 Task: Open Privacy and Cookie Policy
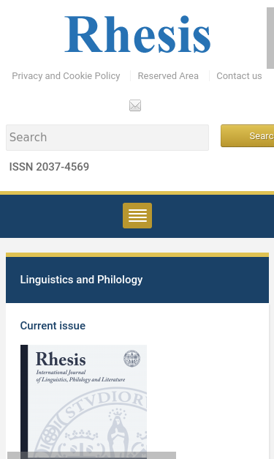(x=66, y=76)
